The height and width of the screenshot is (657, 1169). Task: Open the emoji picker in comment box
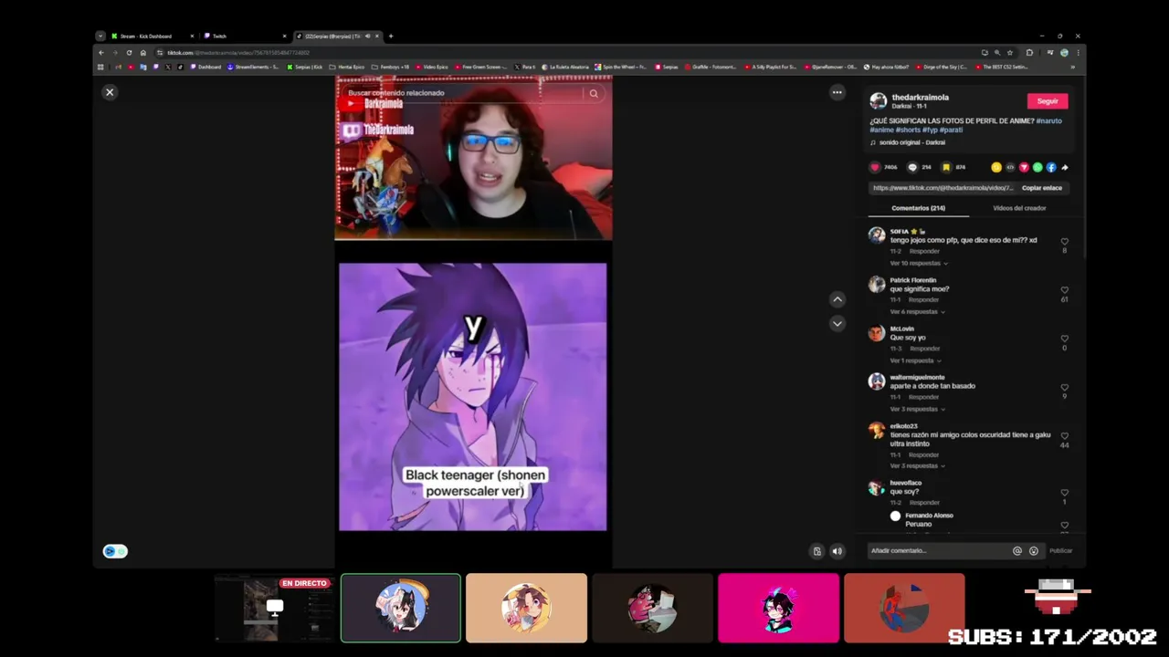coord(1034,550)
